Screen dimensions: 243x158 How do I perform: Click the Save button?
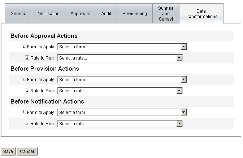[x=8, y=152]
